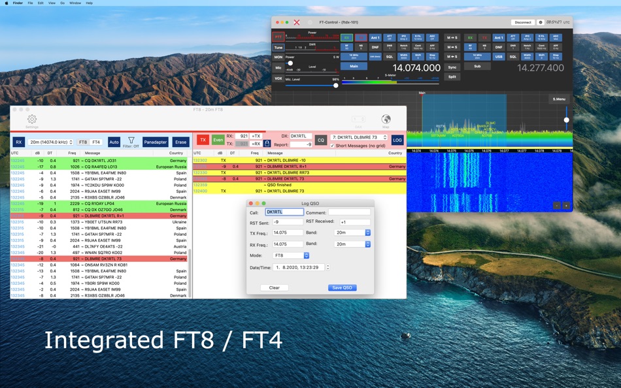The image size is (621, 388).
Task: Copy Sub to Main with M←S
Action: 452,57
